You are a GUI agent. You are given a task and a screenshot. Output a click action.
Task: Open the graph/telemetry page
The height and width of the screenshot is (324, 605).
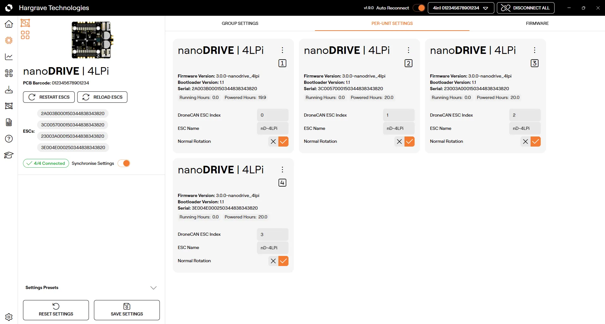(9, 57)
